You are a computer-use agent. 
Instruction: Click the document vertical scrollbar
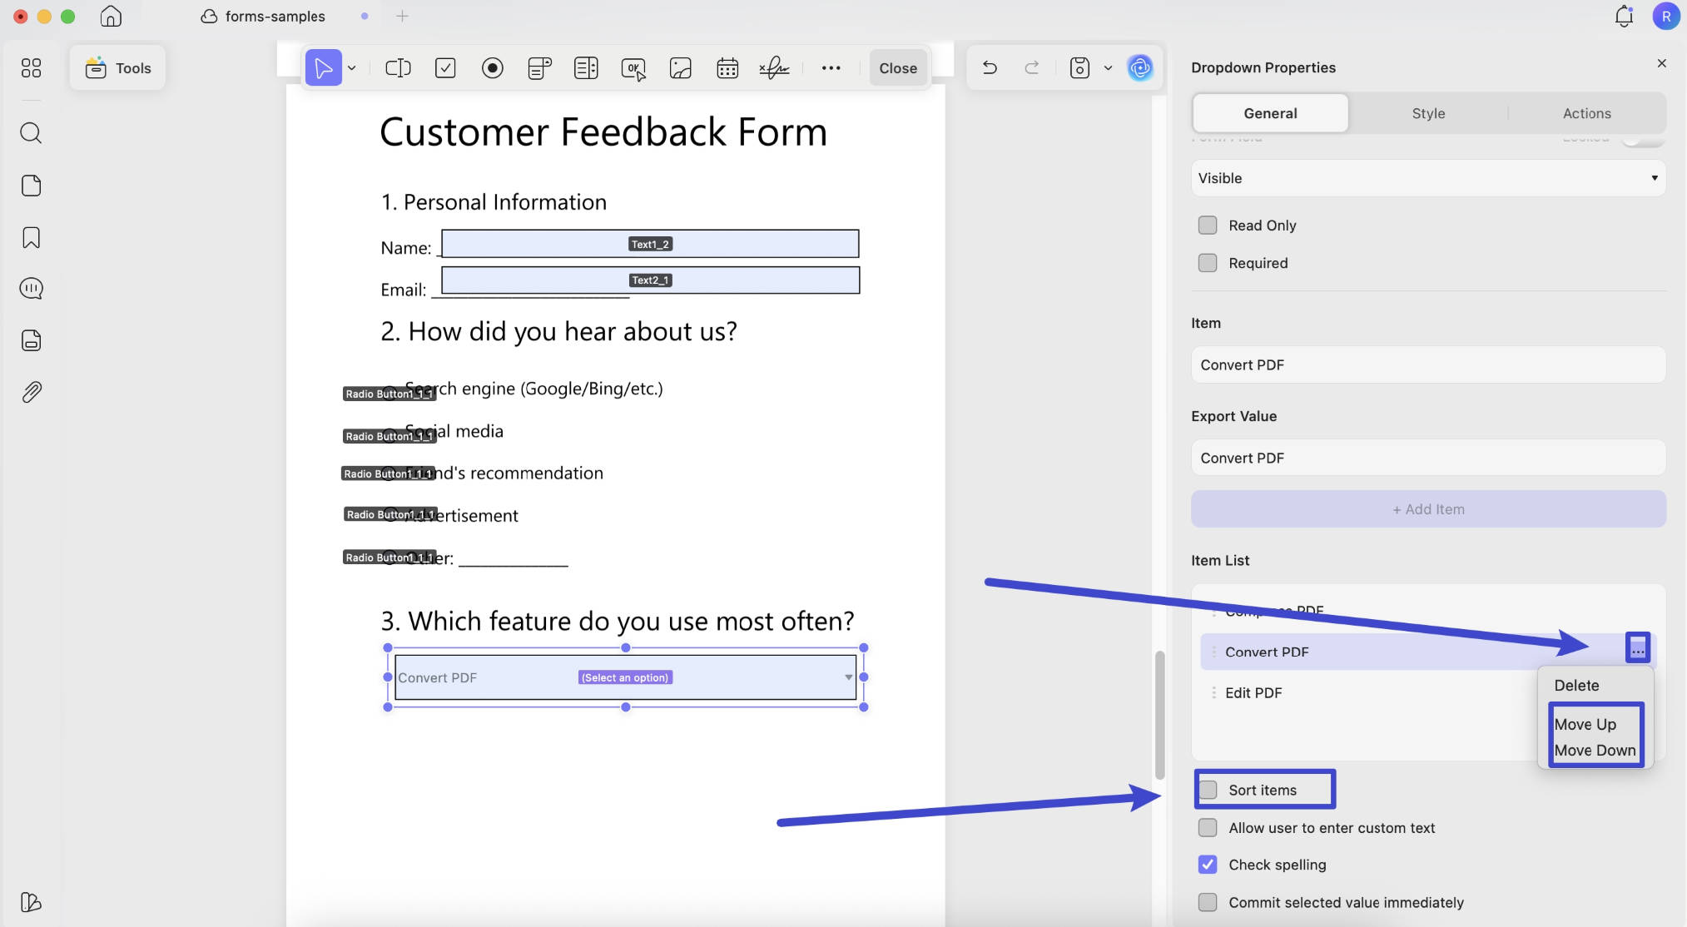click(x=1159, y=714)
